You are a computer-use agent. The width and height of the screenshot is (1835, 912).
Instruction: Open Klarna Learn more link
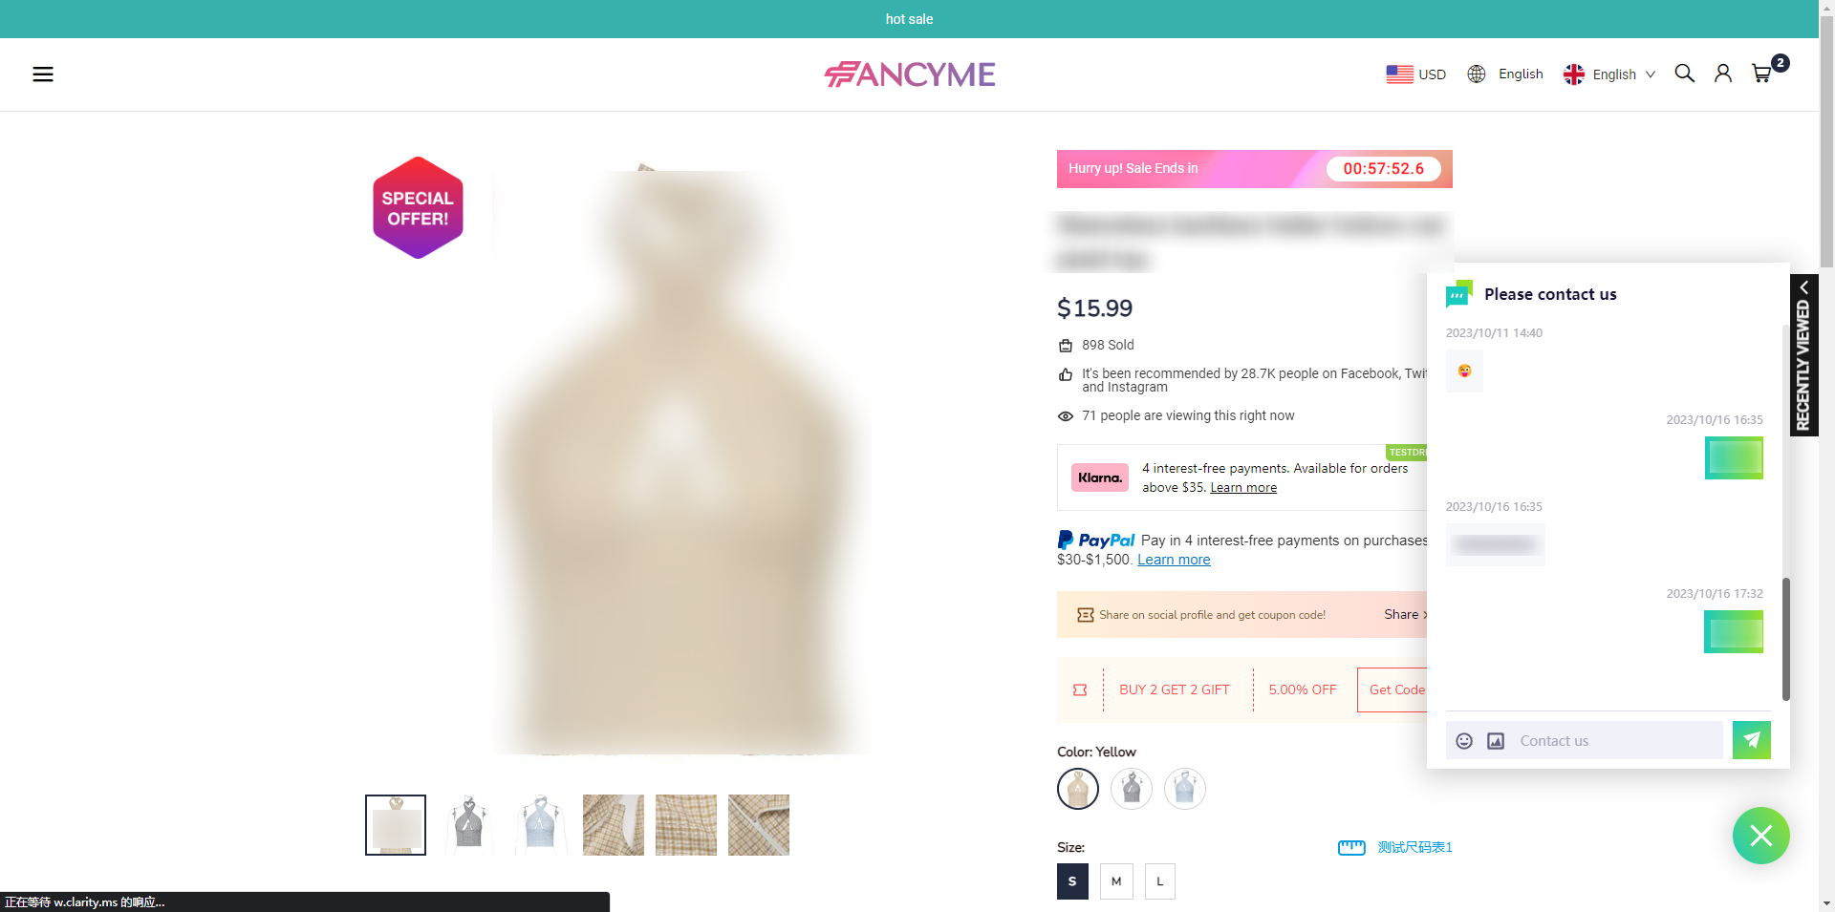[1243, 488]
